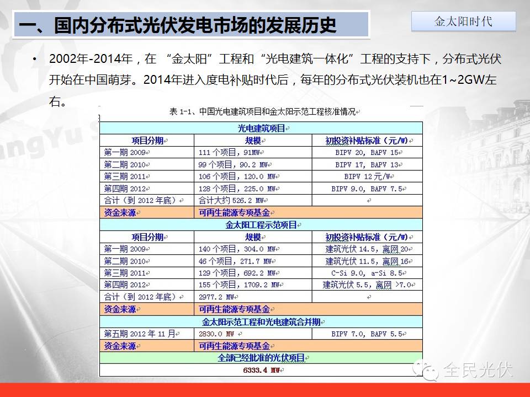530x397 pixels.
Task: Select cell 46 个项目，271.7 MW
Action: pos(253,261)
